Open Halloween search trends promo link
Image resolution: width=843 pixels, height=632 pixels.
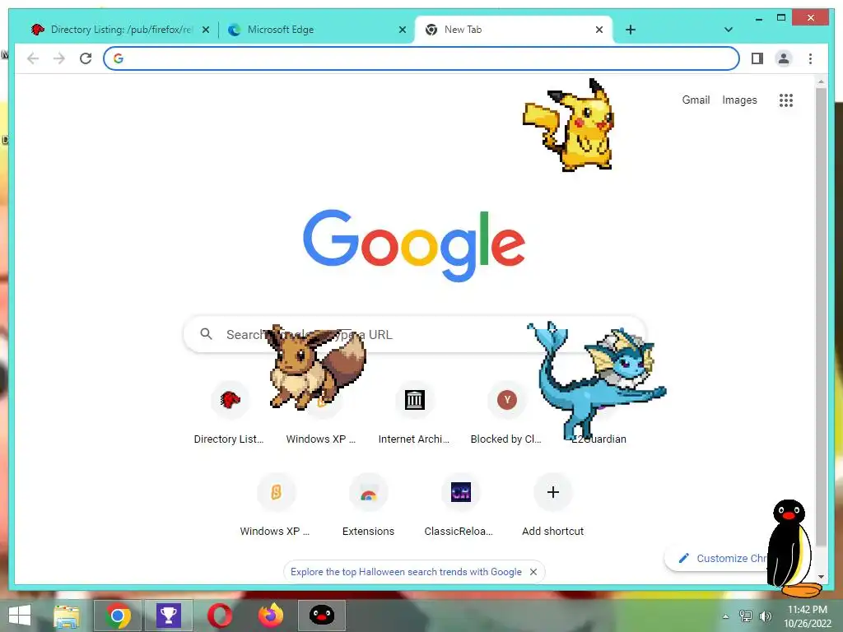(x=406, y=572)
